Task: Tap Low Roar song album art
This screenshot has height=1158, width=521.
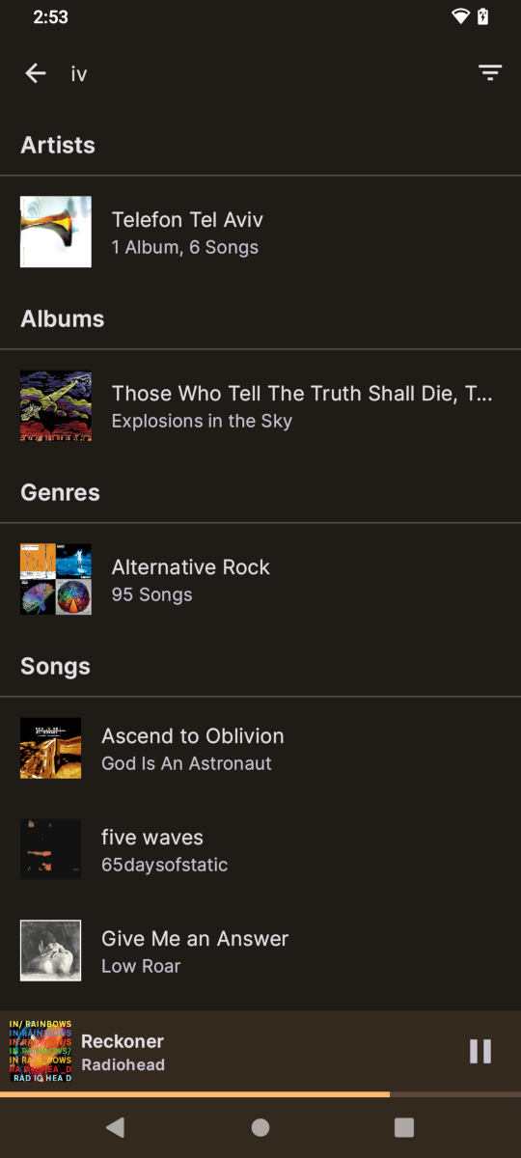Action: click(x=51, y=951)
